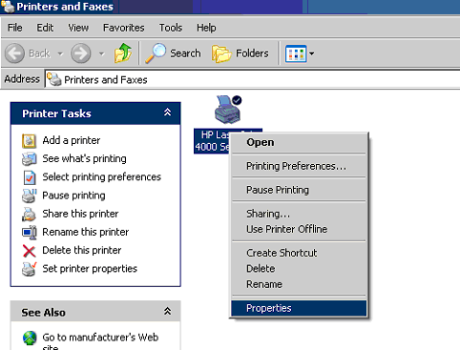Open the Views dropdown arrow
The width and height of the screenshot is (460, 350).
point(312,53)
